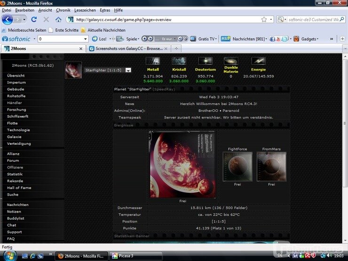Open the Lesezeichen menu
The image size is (348, 261).
click(x=85, y=10)
